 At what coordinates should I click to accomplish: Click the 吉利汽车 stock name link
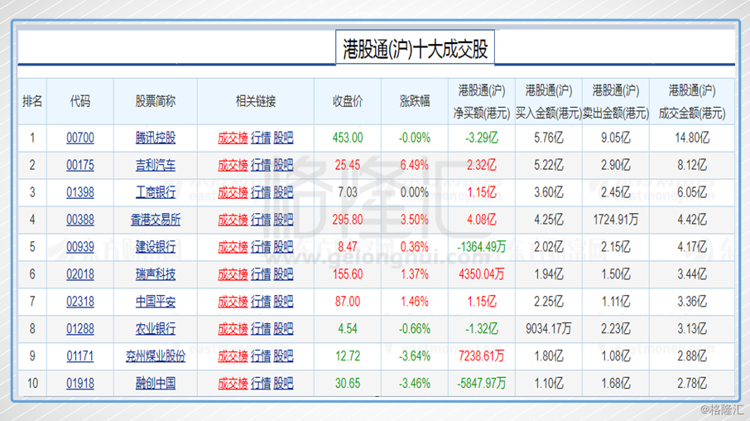[156, 165]
